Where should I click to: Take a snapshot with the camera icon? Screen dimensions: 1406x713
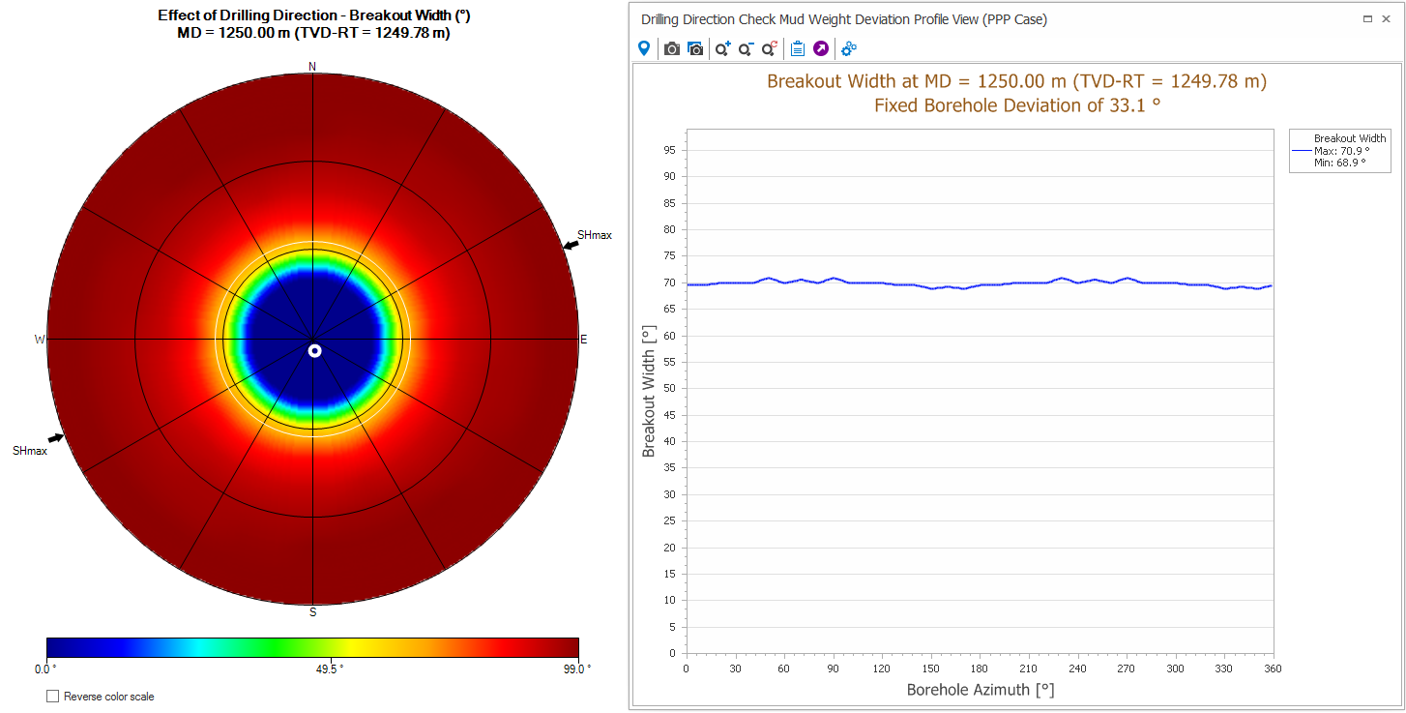pyautogui.click(x=671, y=48)
